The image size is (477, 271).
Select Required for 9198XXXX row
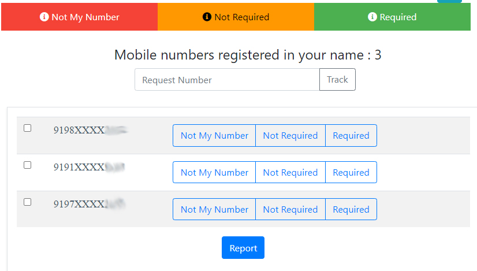(x=351, y=135)
